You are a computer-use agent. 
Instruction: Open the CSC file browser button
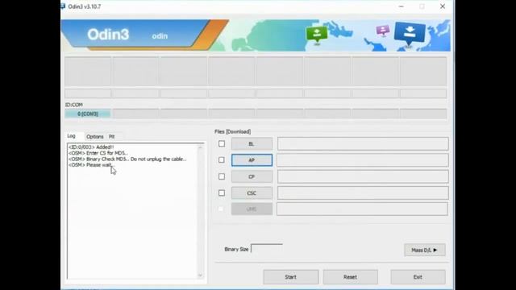tap(252, 193)
